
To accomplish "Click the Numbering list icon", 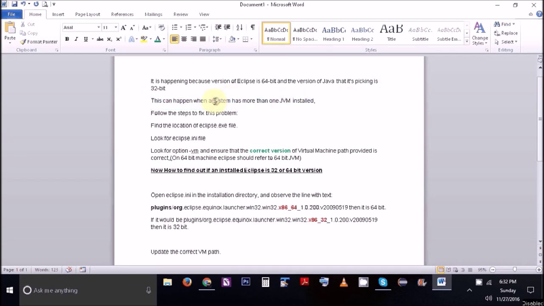I will coord(188,27).
